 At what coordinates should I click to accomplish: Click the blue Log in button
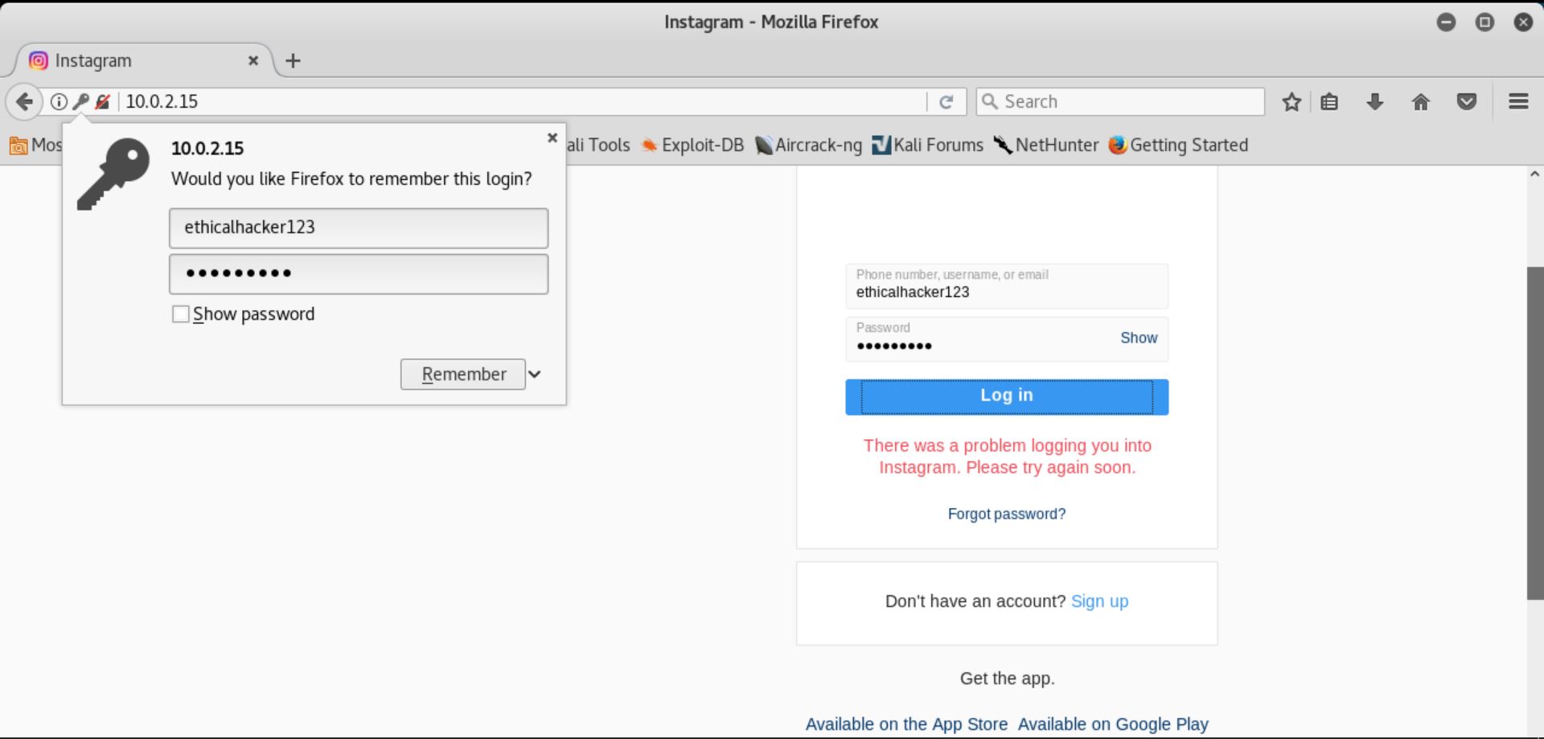pyautogui.click(x=1007, y=396)
